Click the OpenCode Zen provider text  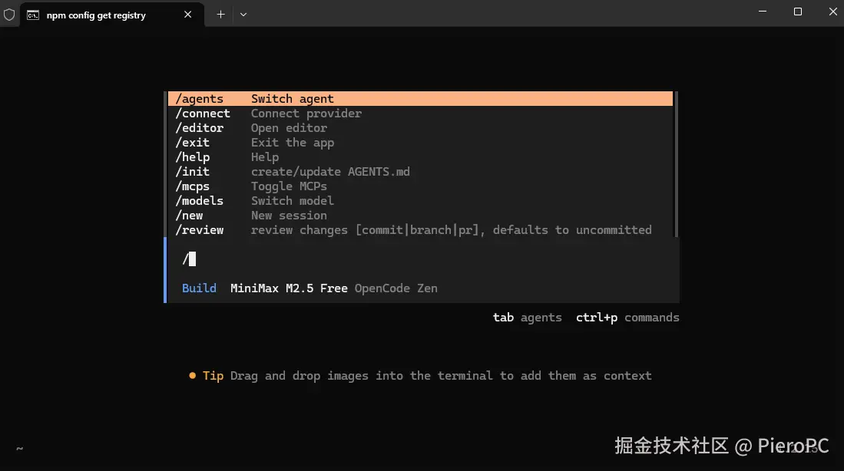tap(396, 288)
